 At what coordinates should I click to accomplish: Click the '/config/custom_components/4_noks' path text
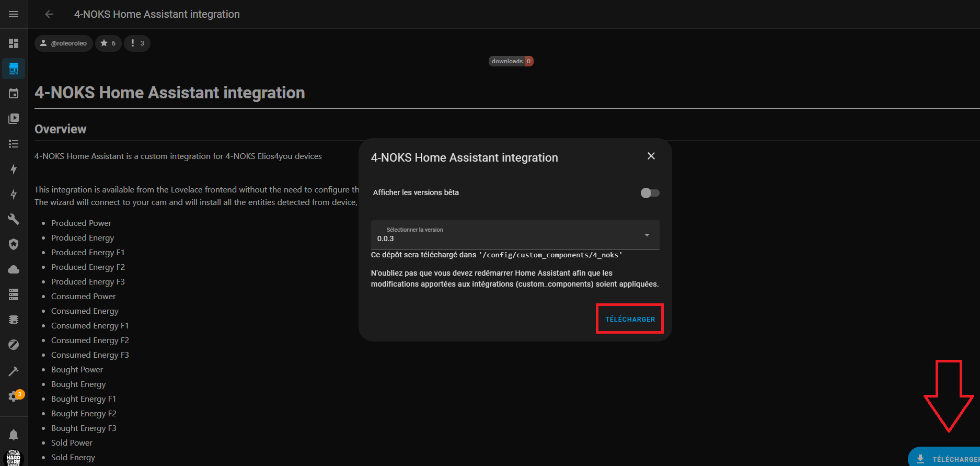550,255
